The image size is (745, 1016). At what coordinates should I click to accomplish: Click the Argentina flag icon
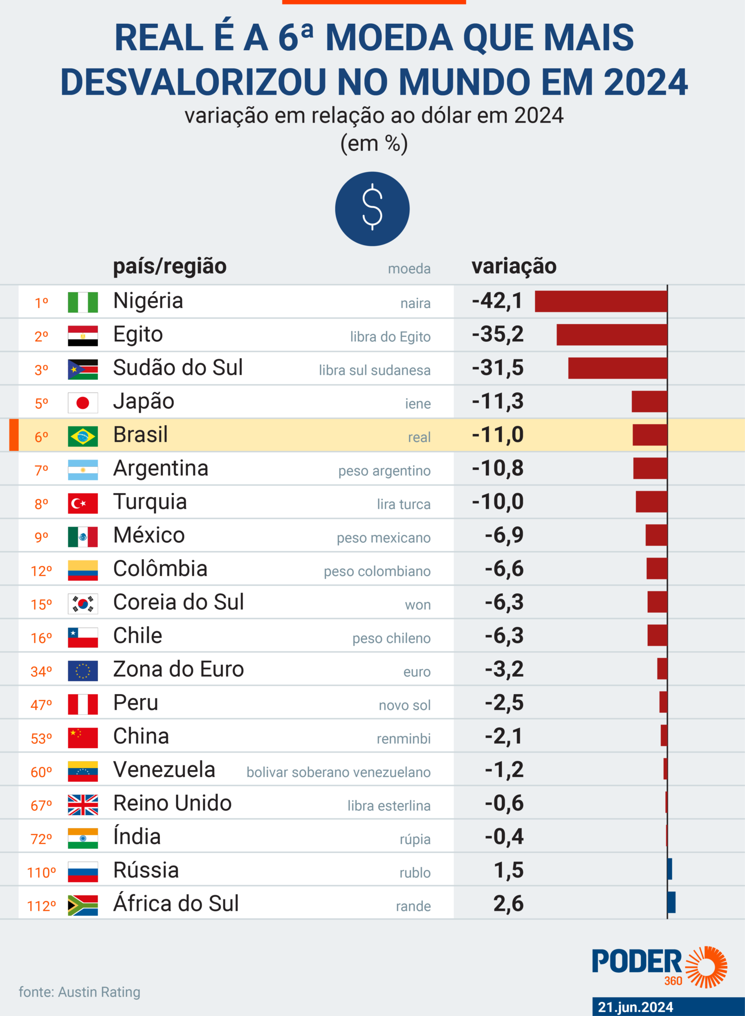click(x=83, y=470)
